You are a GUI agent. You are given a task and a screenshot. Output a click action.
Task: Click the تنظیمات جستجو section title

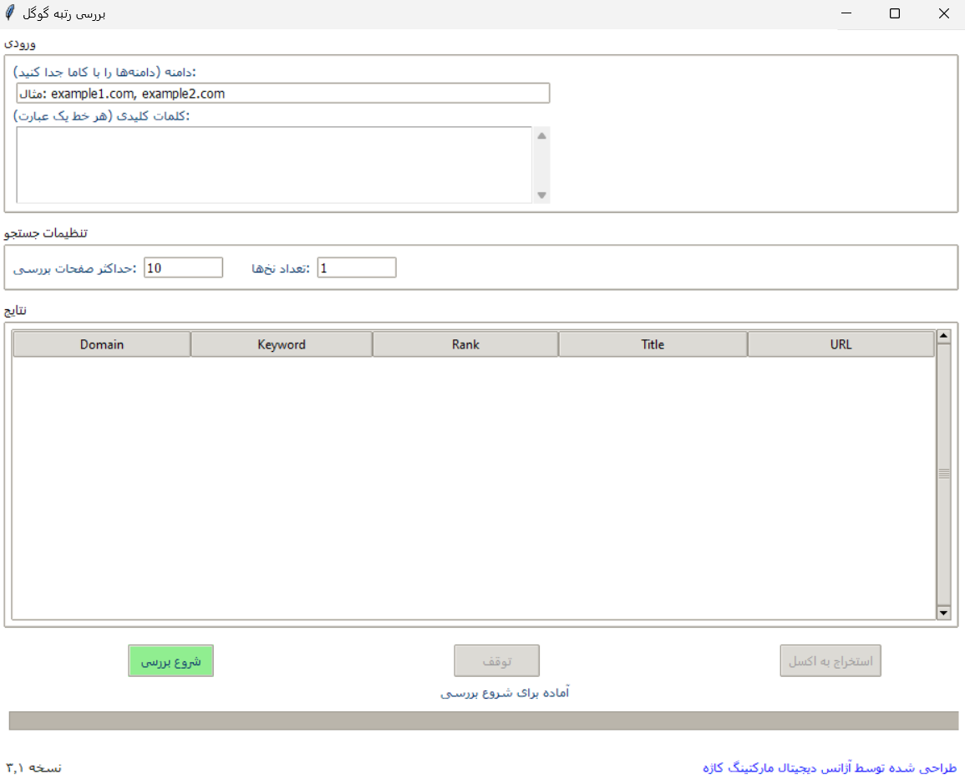(46, 232)
